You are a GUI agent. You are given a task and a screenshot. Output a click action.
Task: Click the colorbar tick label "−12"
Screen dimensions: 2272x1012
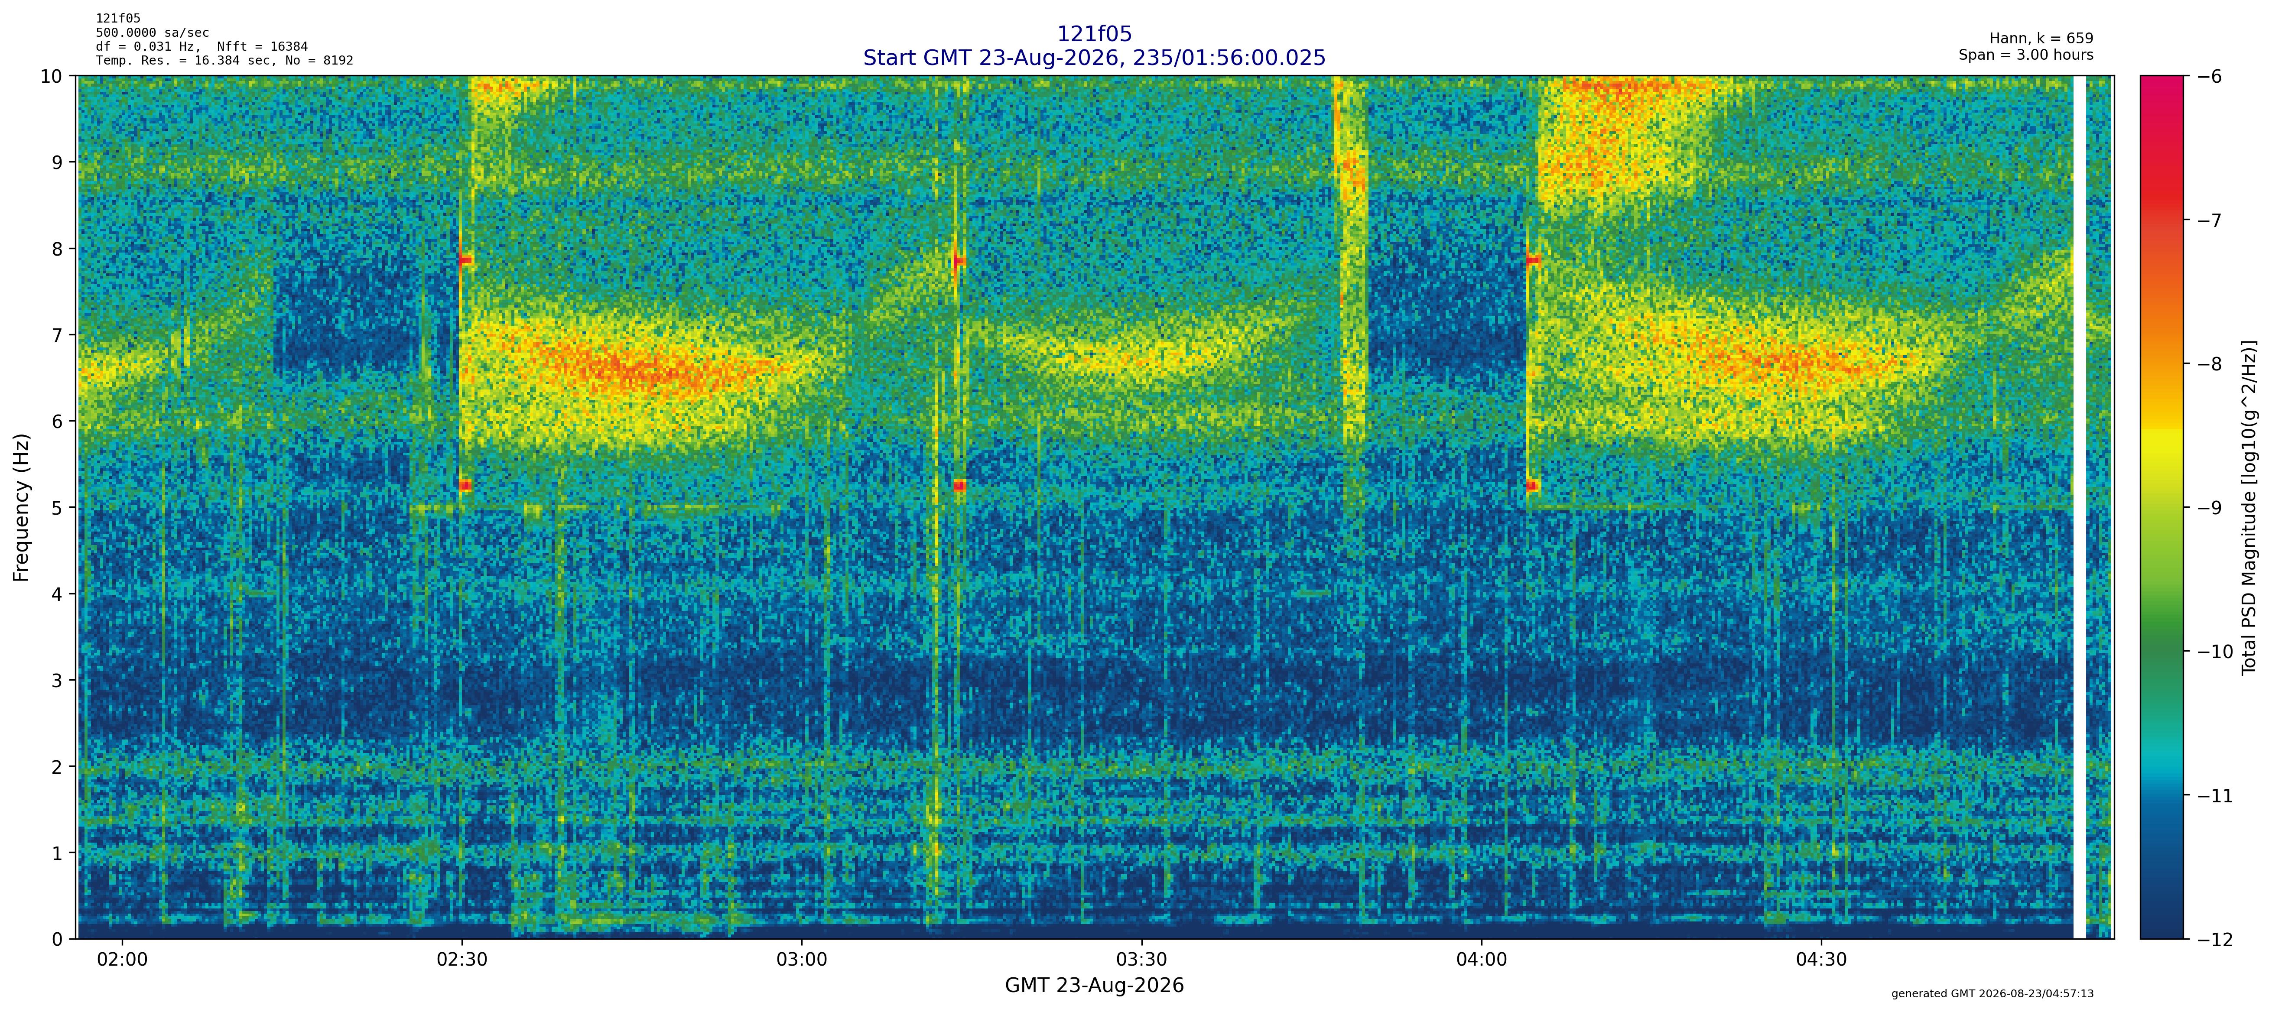(x=2214, y=940)
